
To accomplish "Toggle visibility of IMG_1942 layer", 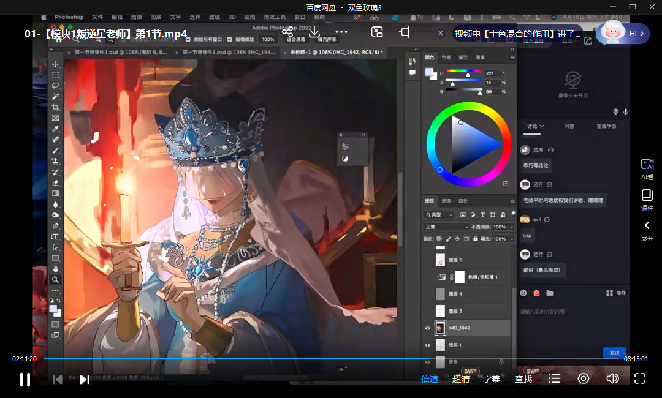I will coord(427,328).
